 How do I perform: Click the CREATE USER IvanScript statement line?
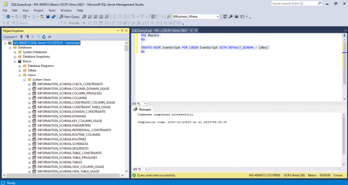coord(204,48)
